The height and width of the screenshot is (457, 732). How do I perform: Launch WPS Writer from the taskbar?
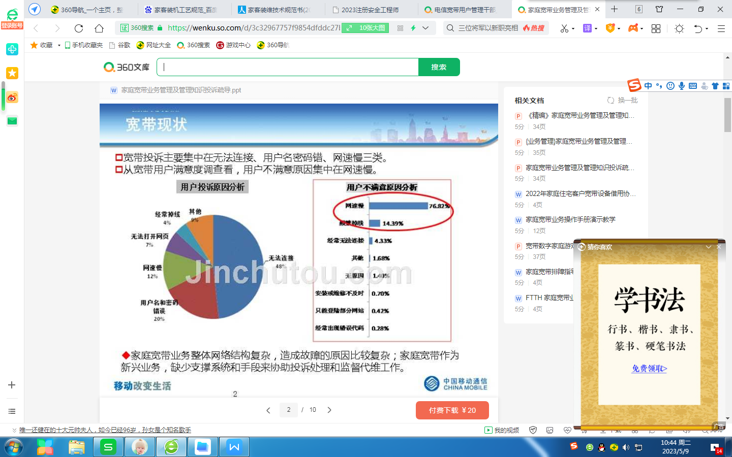coord(234,447)
